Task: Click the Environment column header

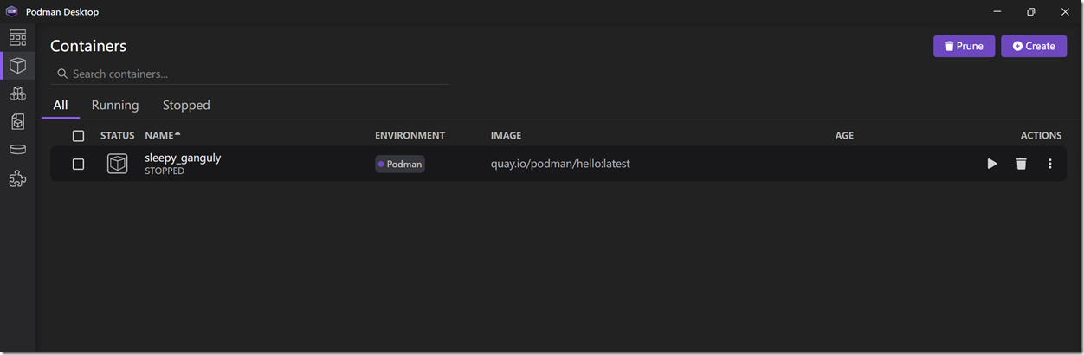Action: (410, 136)
